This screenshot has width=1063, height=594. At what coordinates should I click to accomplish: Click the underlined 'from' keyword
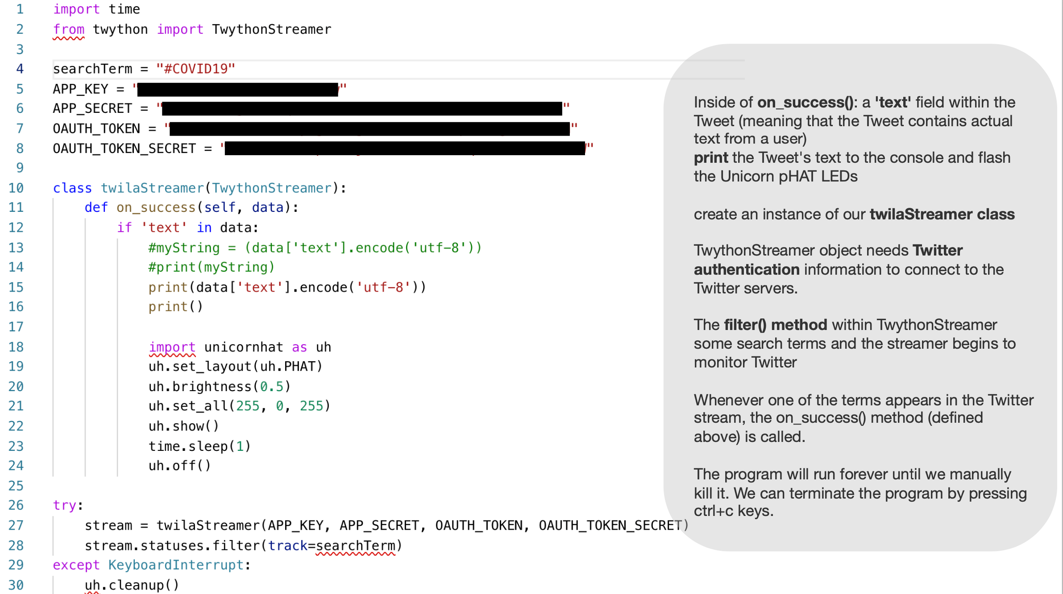pos(68,29)
